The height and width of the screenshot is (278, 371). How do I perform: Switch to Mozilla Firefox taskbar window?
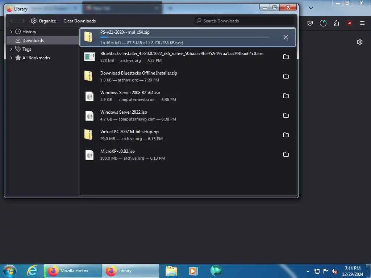73,271
